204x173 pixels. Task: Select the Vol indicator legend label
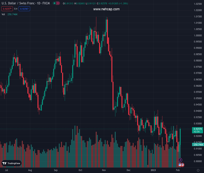tap(3, 14)
